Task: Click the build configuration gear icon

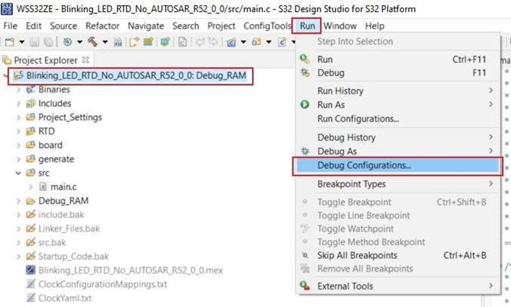Action: click(x=68, y=42)
